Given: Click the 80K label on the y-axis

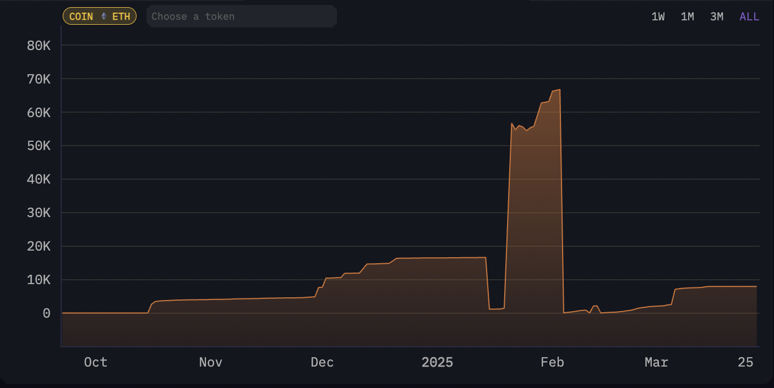Looking at the screenshot, I should [39, 46].
